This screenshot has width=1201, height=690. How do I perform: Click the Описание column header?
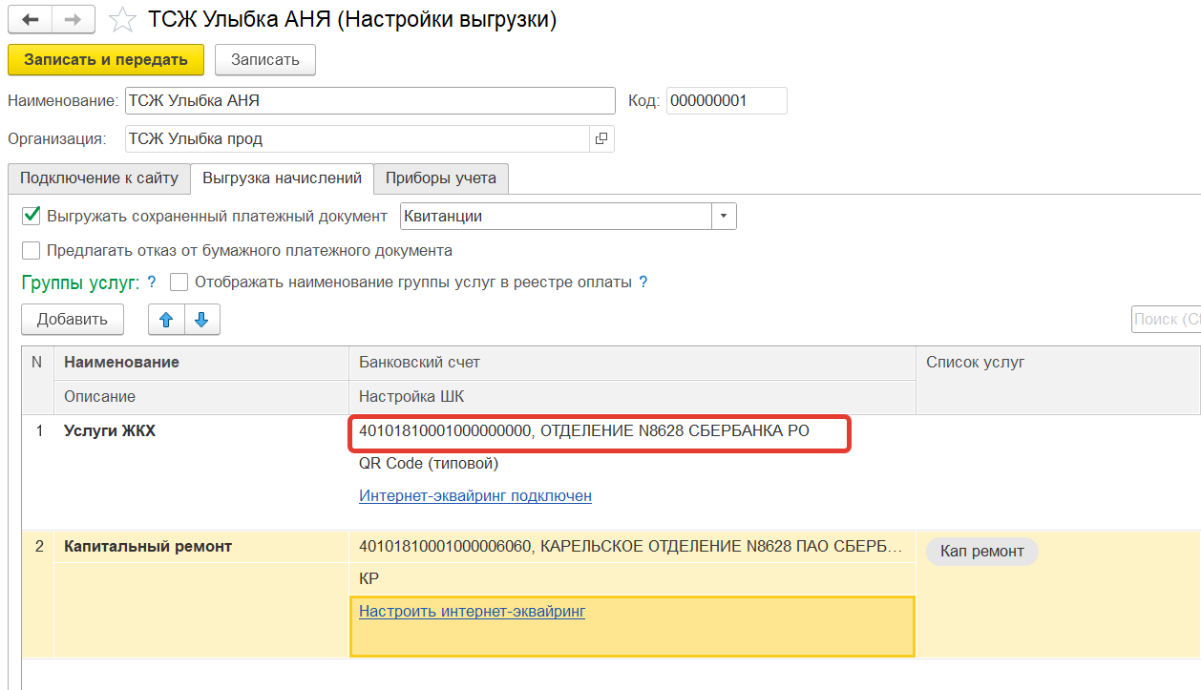click(x=201, y=396)
